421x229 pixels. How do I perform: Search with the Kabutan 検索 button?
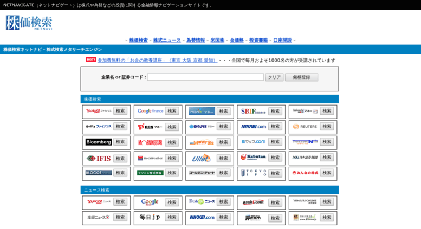(275, 158)
